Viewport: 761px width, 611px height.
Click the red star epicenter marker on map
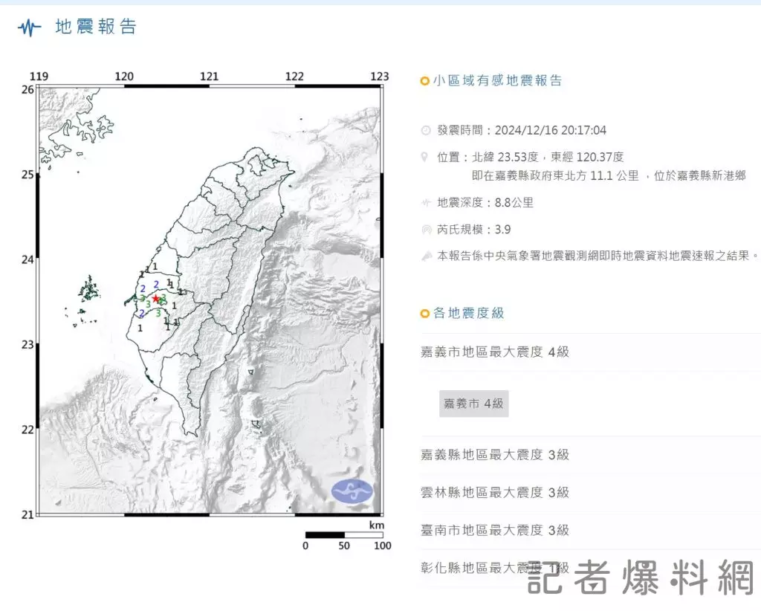pos(155,298)
